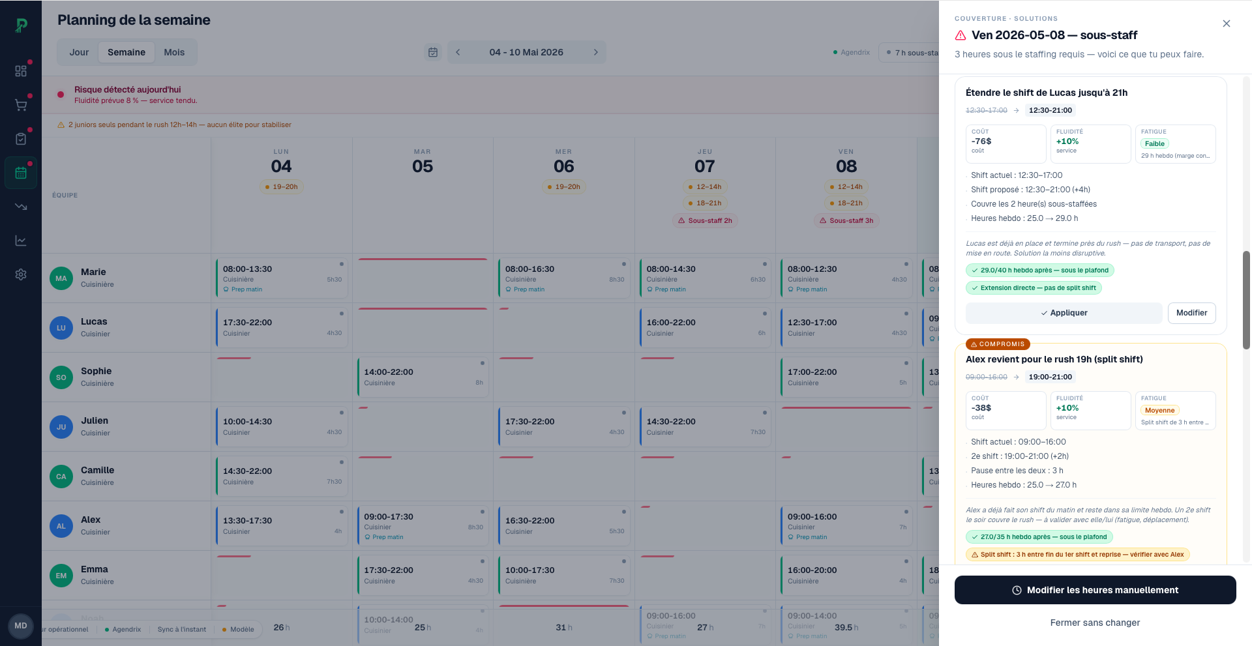
Task: Click the Split shift warning chip
Action: point(1077,554)
